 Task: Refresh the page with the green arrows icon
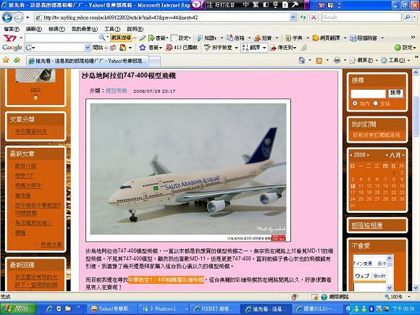tap(303, 17)
